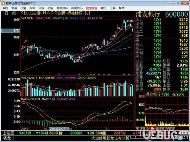190x142 pixels.
Task: Click the 30MA3 16.70 indicator label
Action: tap(77, 18)
